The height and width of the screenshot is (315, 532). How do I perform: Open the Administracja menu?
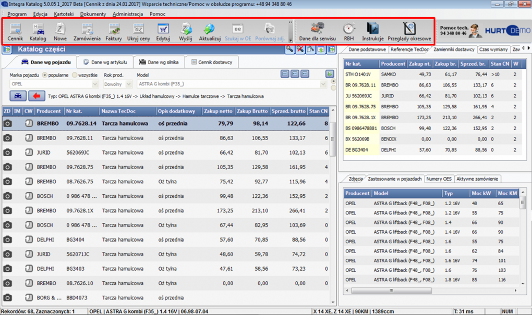(128, 14)
